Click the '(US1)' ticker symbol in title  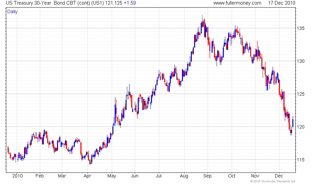tap(98, 3)
